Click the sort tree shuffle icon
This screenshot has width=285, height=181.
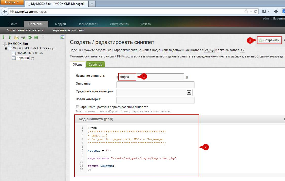pyautogui.click(x=36, y=37)
